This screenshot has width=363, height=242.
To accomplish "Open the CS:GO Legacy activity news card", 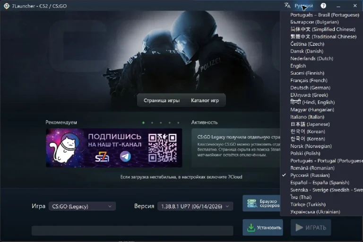I will (x=236, y=148).
